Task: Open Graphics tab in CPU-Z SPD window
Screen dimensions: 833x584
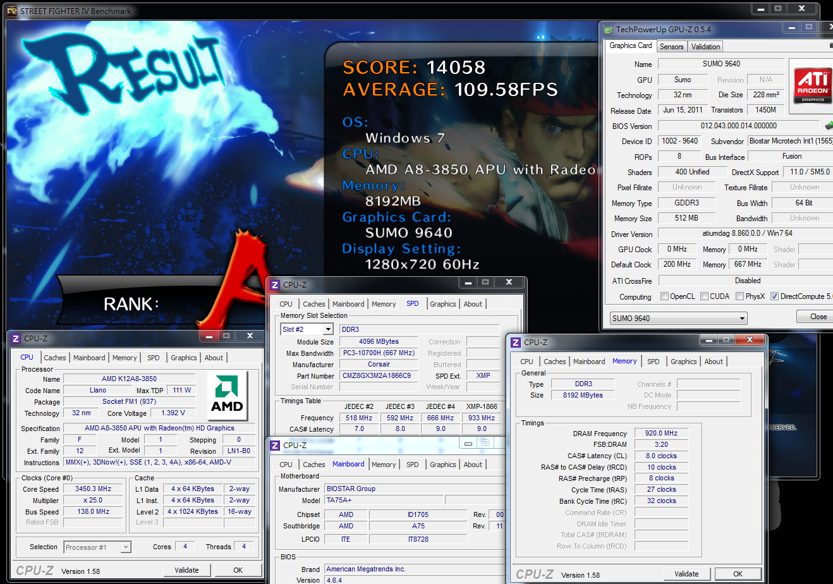Action: pyautogui.click(x=443, y=304)
